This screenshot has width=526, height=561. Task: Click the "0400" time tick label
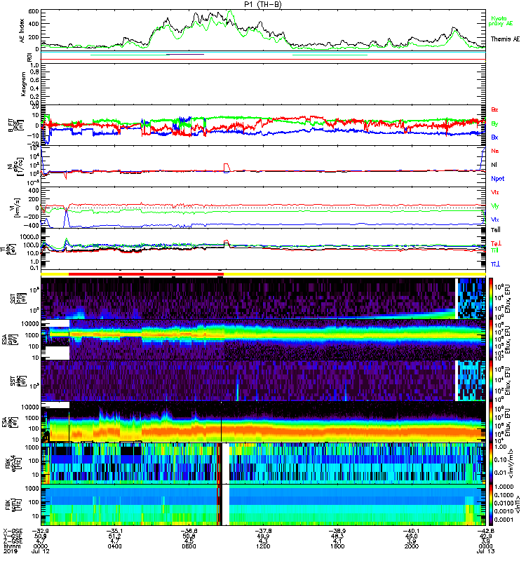pyautogui.click(x=114, y=546)
